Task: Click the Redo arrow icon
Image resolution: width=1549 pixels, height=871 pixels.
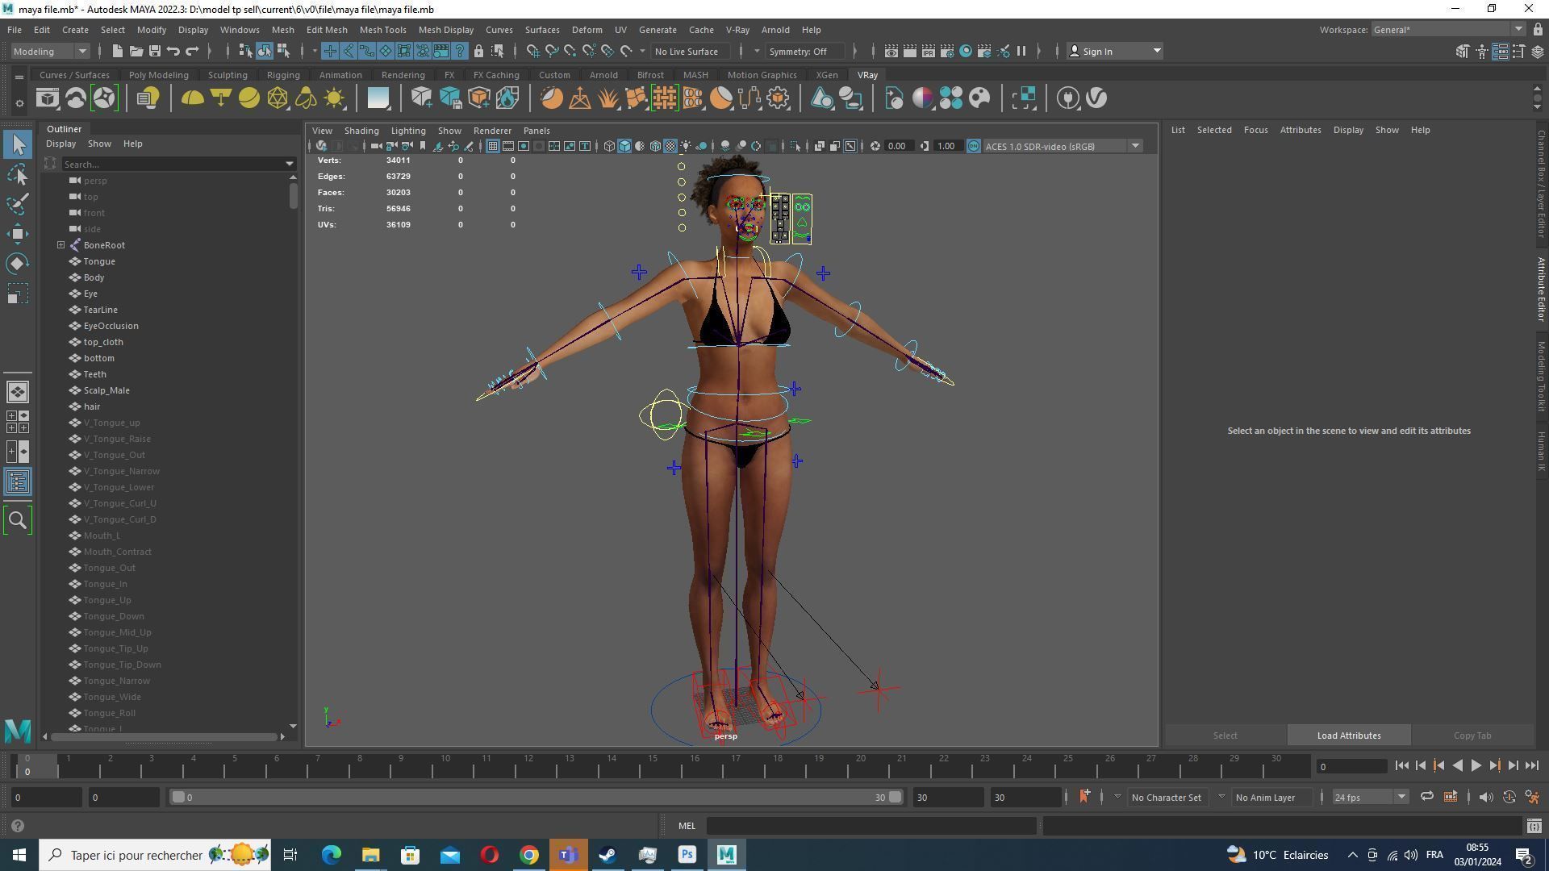Action: coord(192,52)
